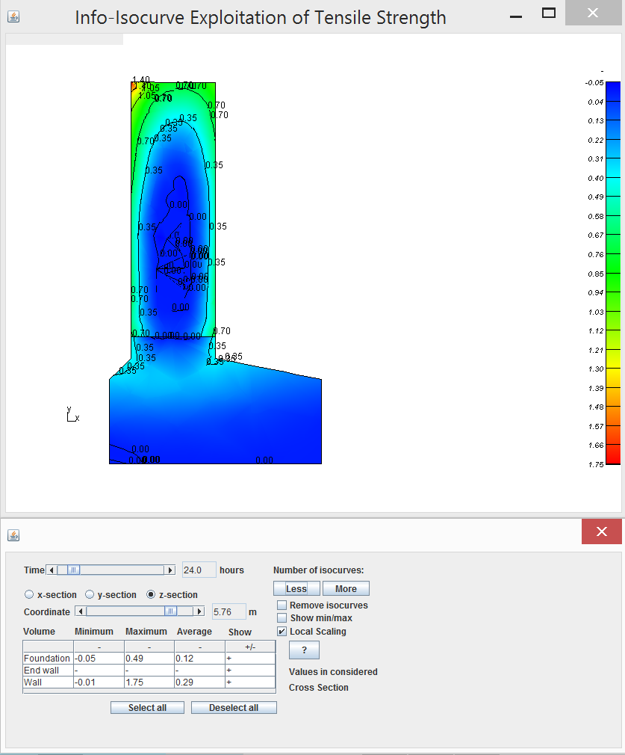This screenshot has height=755, width=625.
Task: Click the Wall maximum value 1.75
Action: [149, 682]
